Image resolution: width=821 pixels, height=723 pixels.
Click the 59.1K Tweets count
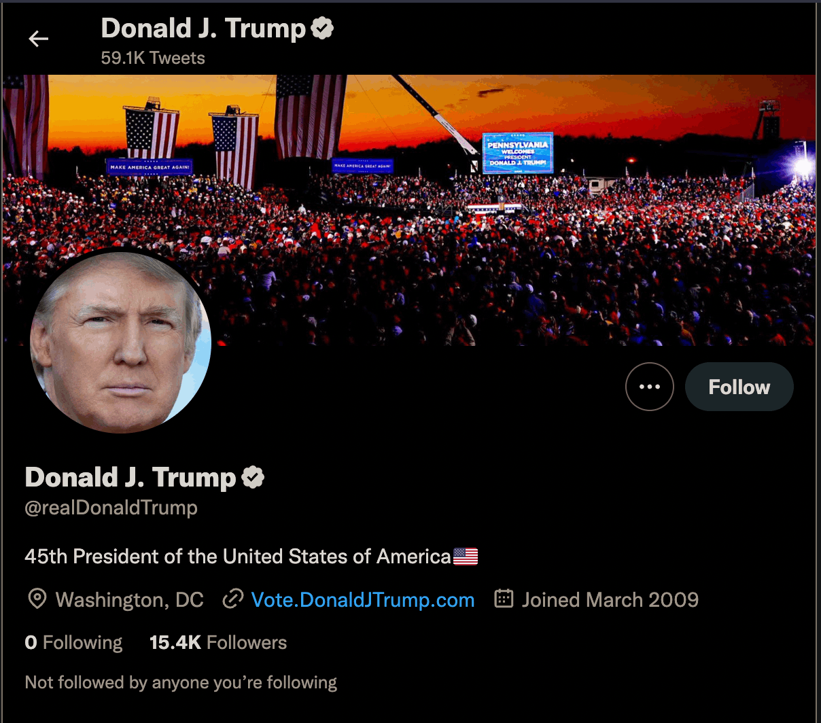(153, 58)
